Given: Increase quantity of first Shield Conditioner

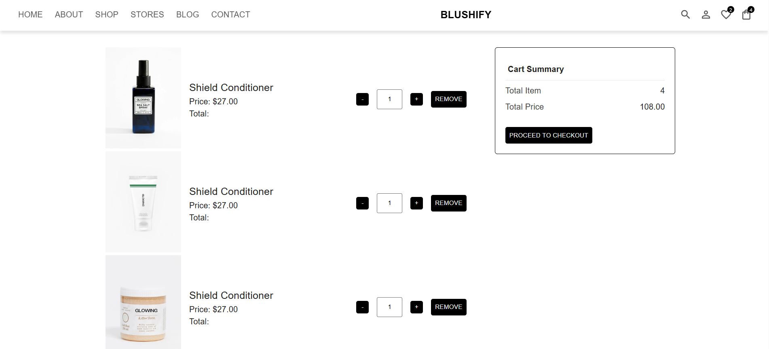Looking at the screenshot, I should coord(416,99).
